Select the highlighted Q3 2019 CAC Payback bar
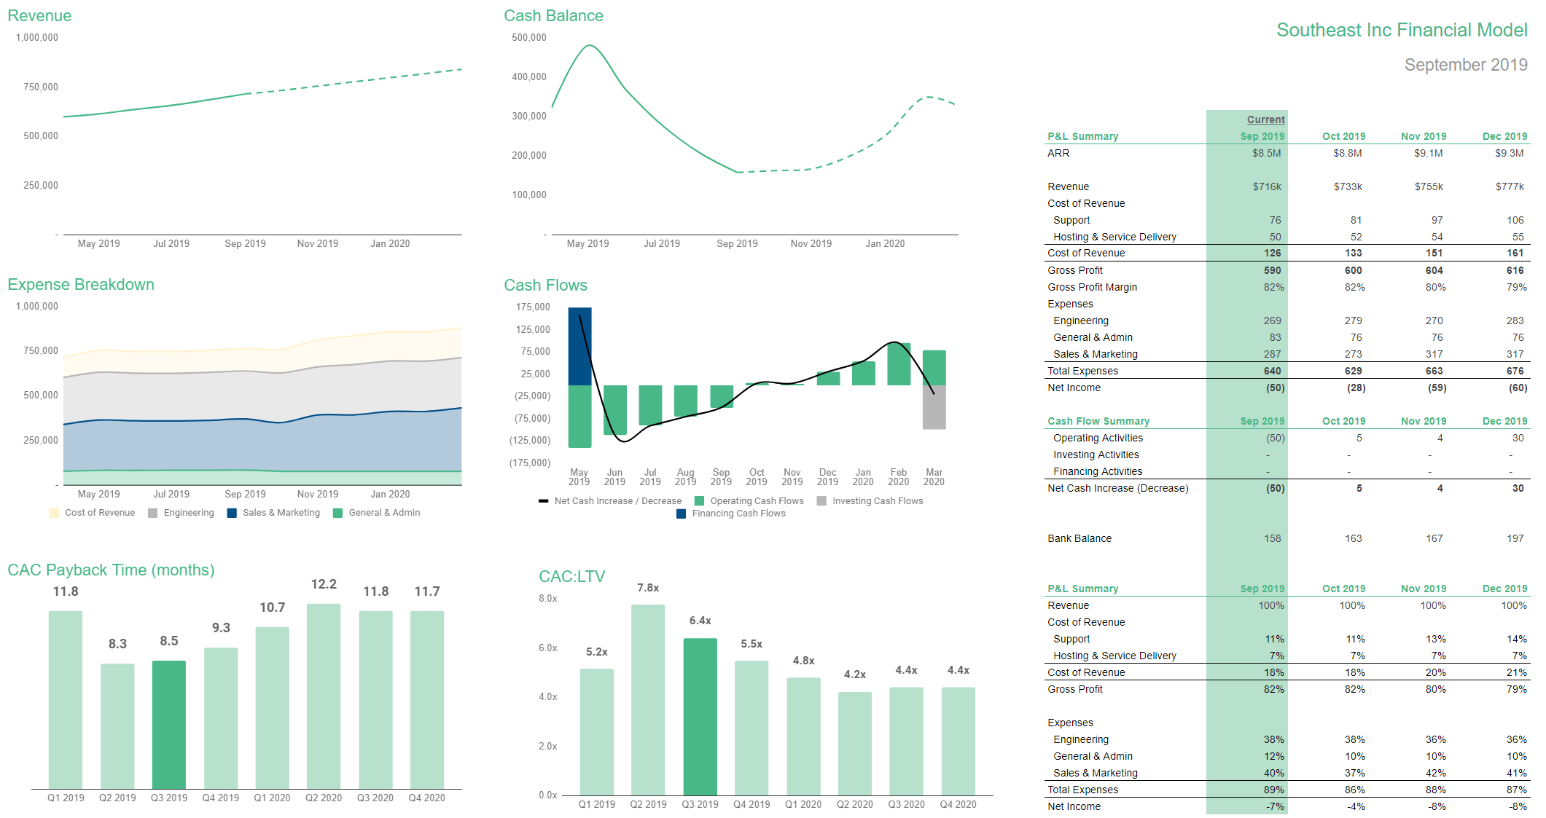1546x818 pixels. point(169,724)
